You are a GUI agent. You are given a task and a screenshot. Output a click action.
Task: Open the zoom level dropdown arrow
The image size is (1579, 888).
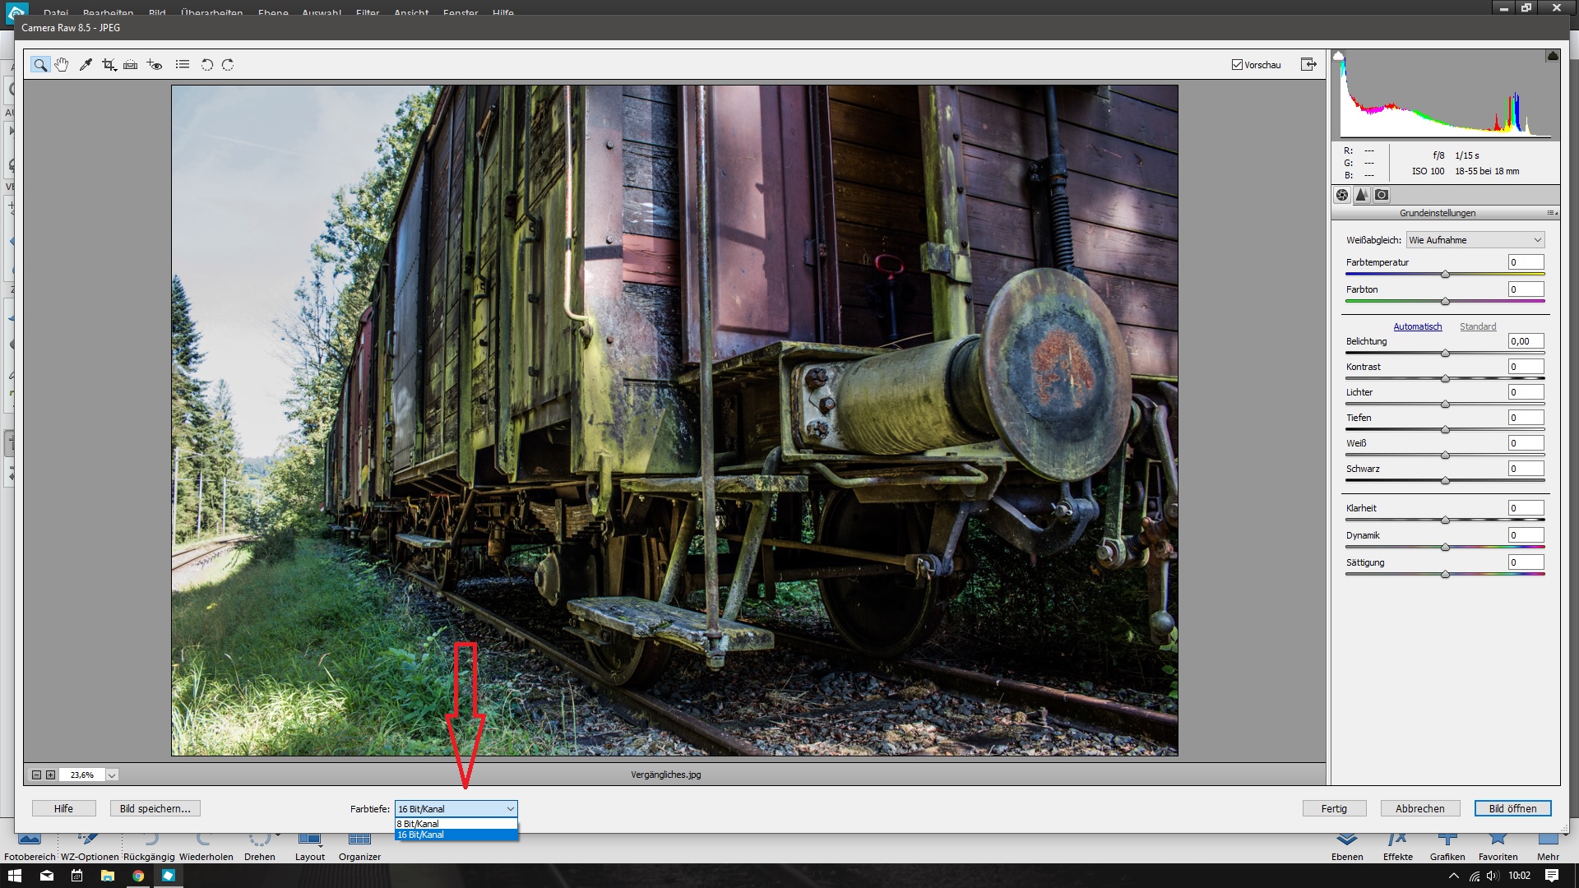tap(112, 775)
